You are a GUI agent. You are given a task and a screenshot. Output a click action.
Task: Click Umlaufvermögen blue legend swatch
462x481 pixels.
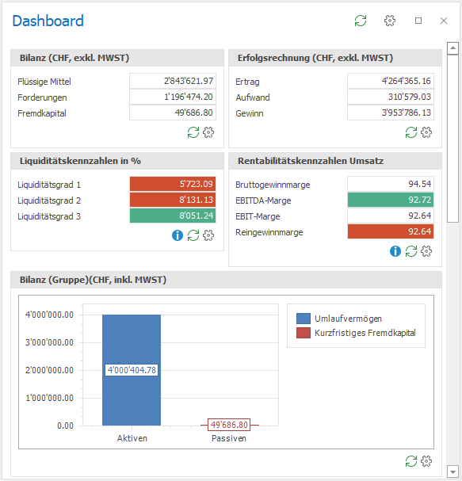tap(304, 319)
